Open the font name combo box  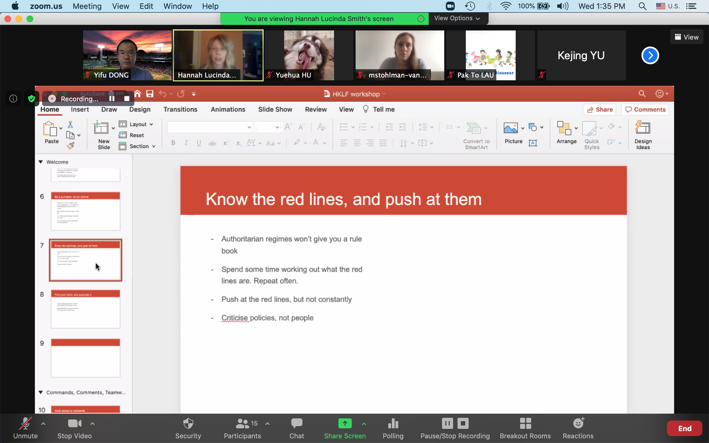[210, 127]
